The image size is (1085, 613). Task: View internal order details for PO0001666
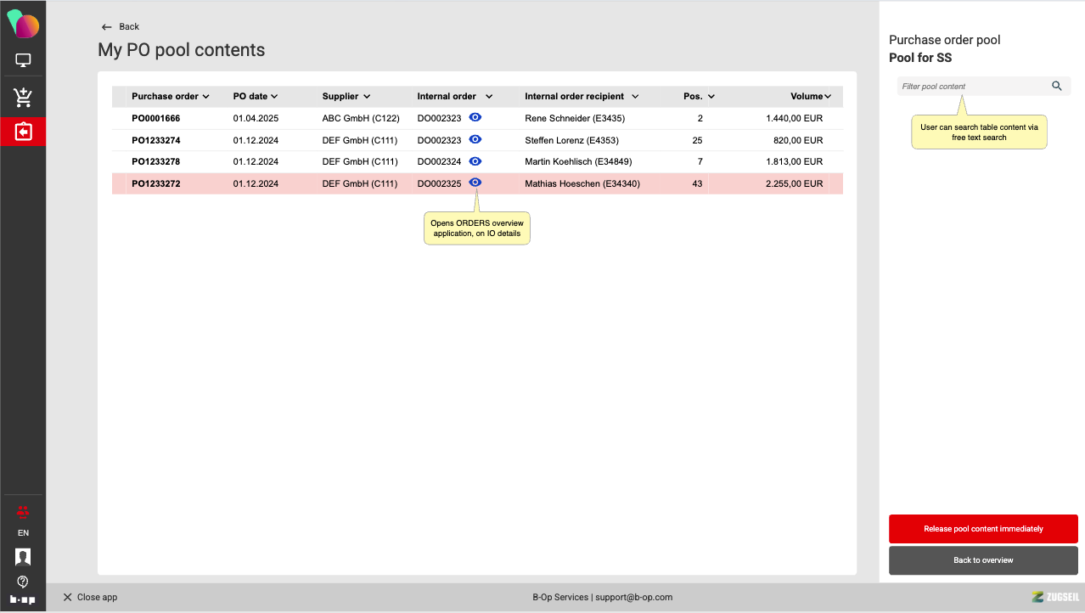tap(475, 118)
